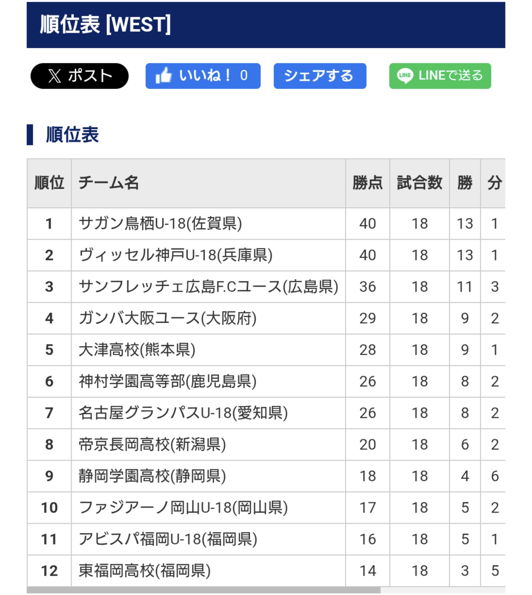Click the LINEで送る button text
Viewport: 532px width, 595px height.
pyautogui.click(x=450, y=76)
